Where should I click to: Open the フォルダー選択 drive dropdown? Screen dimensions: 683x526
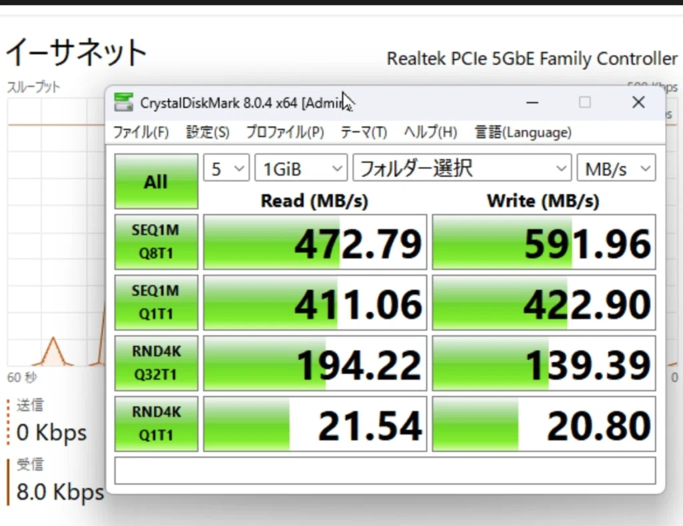(x=462, y=167)
